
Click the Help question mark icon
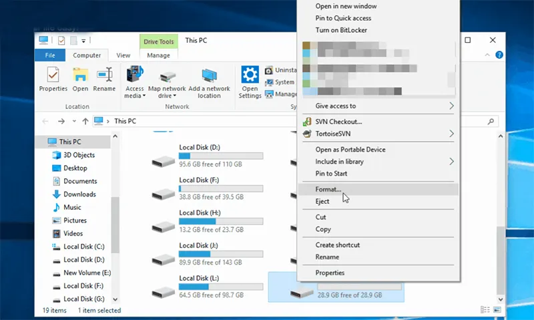point(499,55)
